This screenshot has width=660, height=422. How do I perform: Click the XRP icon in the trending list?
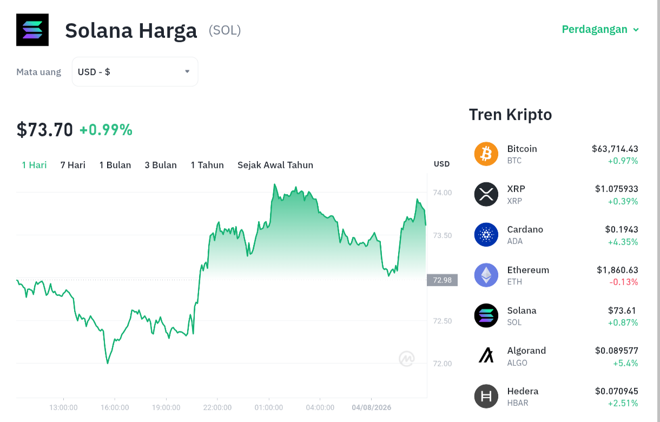(486, 194)
